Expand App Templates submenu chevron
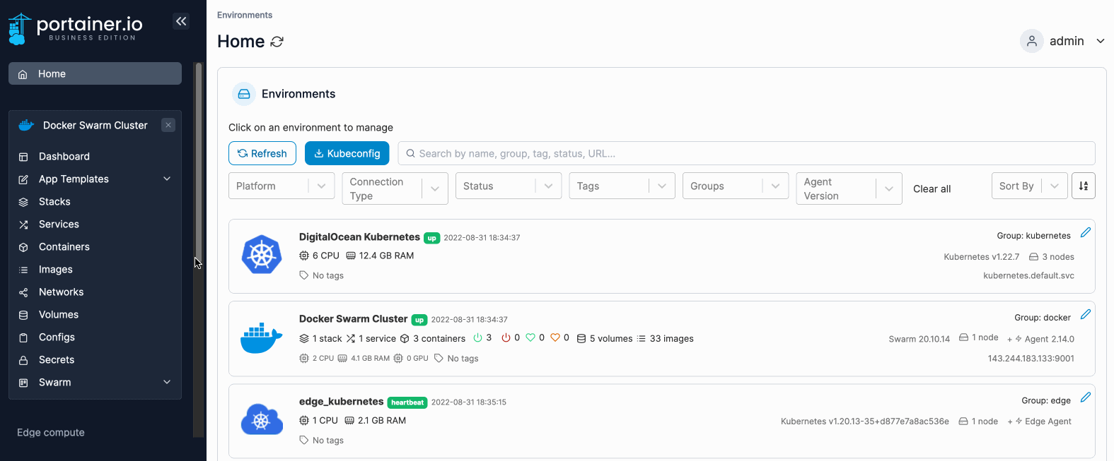1114x461 pixels. pyautogui.click(x=167, y=179)
